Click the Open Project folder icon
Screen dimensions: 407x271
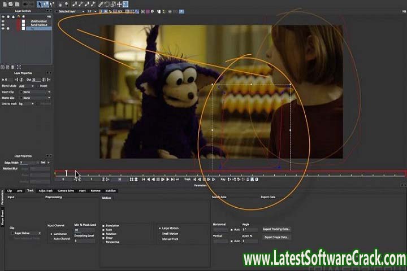coord(11,4)
